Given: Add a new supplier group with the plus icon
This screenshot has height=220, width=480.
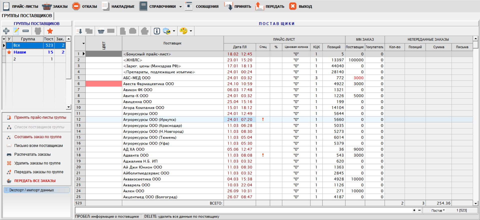Looking at the screenshot, I should tap(6, 31).
